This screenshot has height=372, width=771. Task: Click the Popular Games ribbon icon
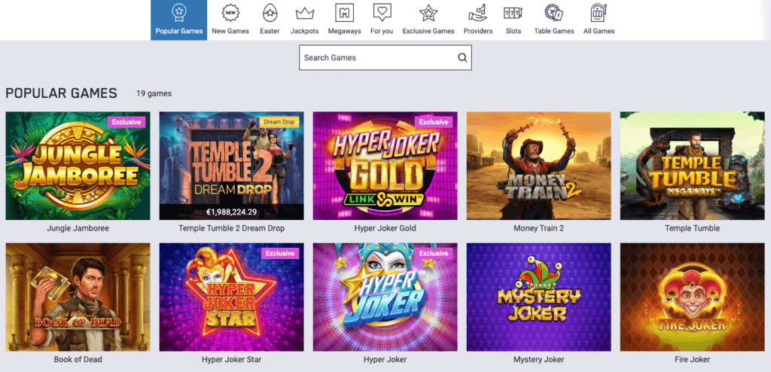click(179, 12)
